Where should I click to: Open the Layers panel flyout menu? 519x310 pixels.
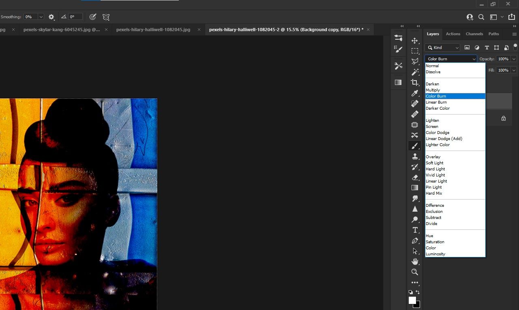pos(515,34)
